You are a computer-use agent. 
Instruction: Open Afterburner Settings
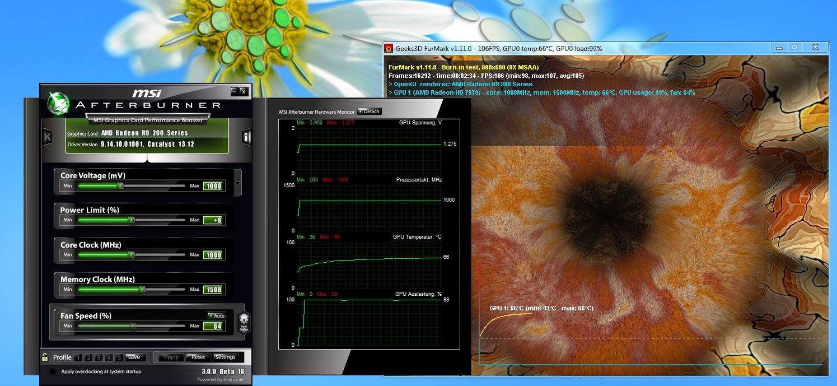click(225, 357)
